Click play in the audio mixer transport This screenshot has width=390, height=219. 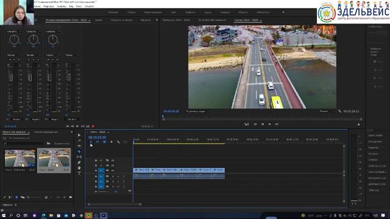tap(77, 126)
